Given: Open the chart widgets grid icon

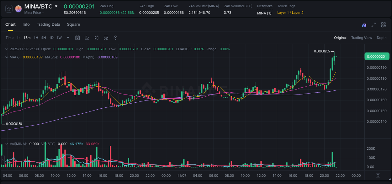Looking at the screenshot, I should [x=384, y=24].
